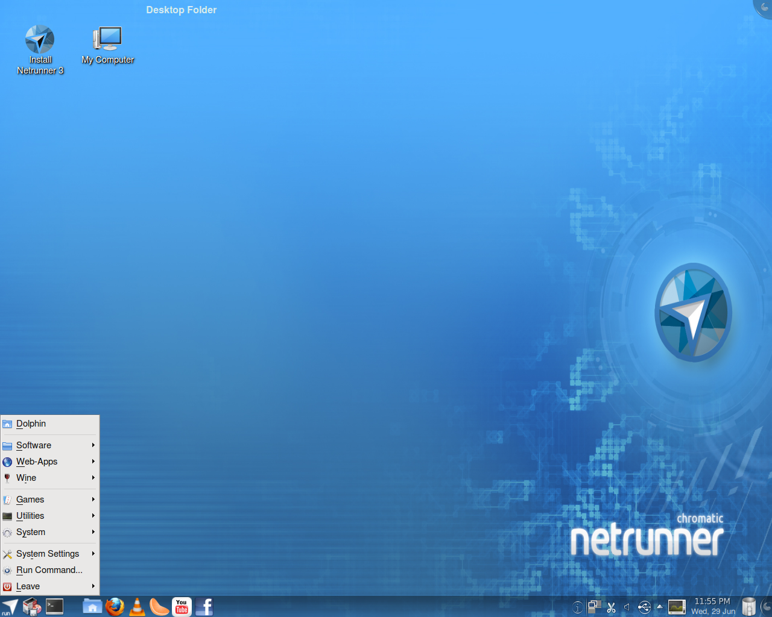Image resolution: width=772 pixels, height=617 pixels.
Task: Expand the Games submenu arrow
Action: [93, 500]
